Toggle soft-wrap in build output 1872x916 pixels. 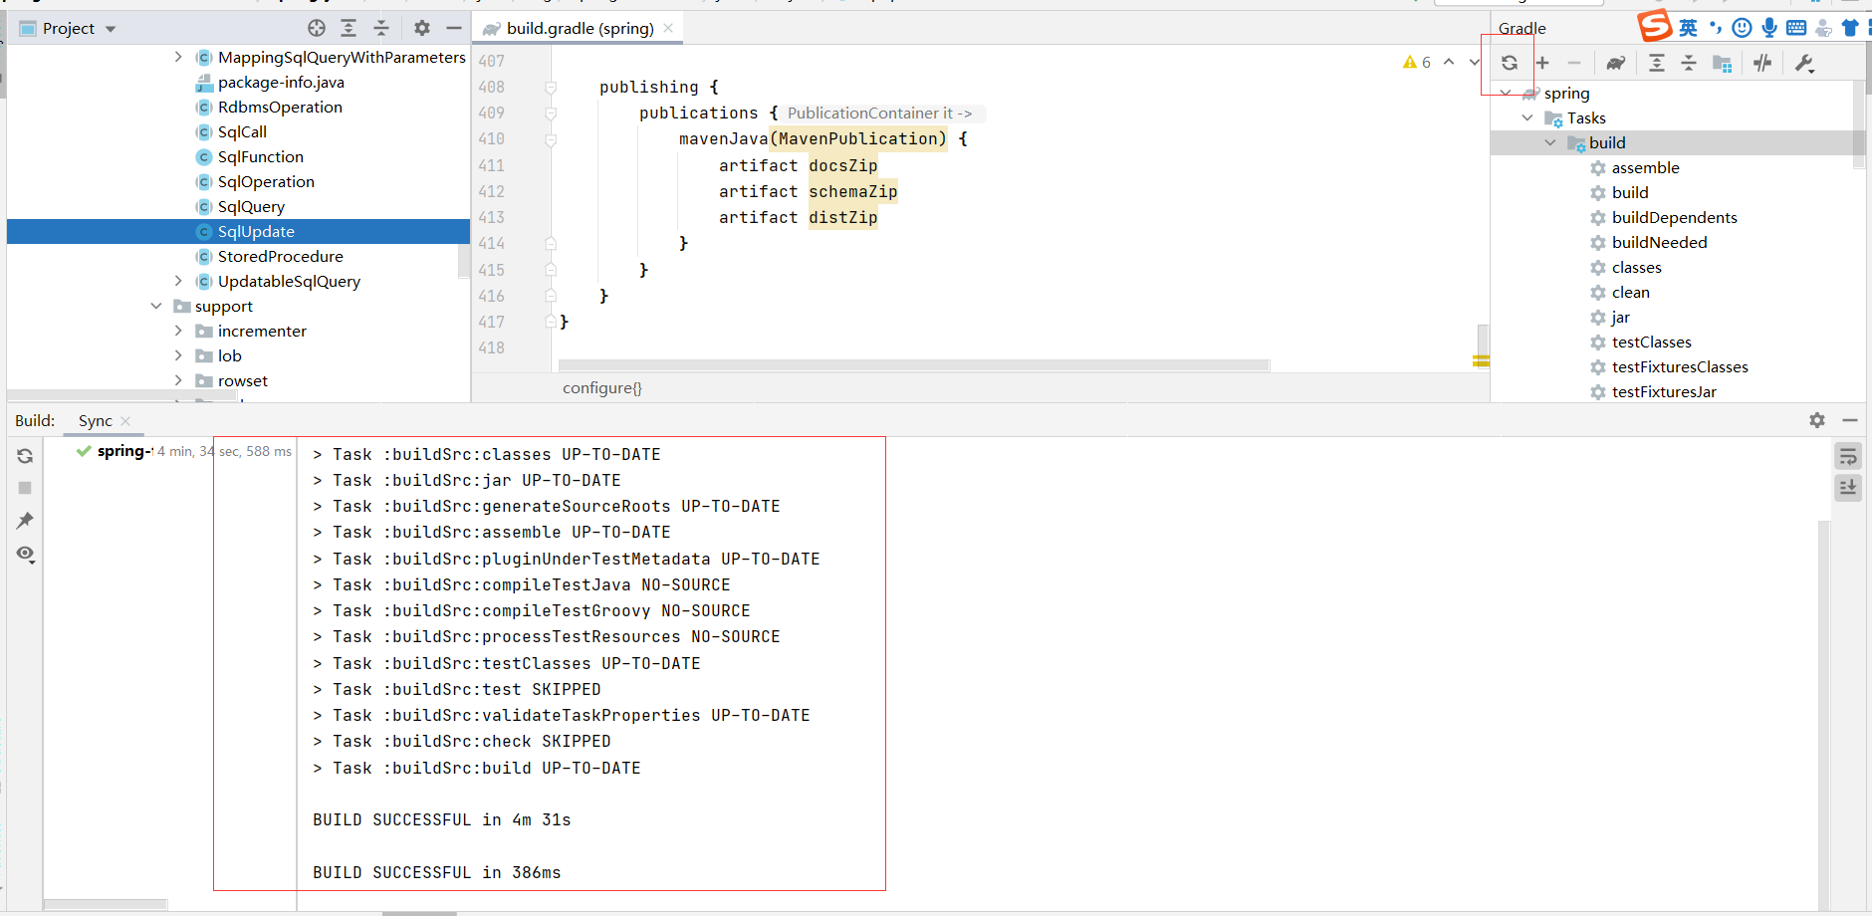click(1848, 457)
